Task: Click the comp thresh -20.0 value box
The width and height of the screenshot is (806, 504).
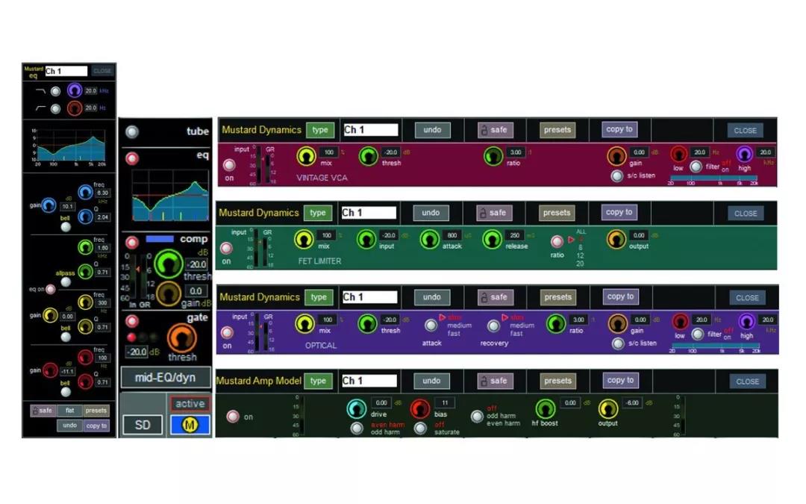Action: 196,264
